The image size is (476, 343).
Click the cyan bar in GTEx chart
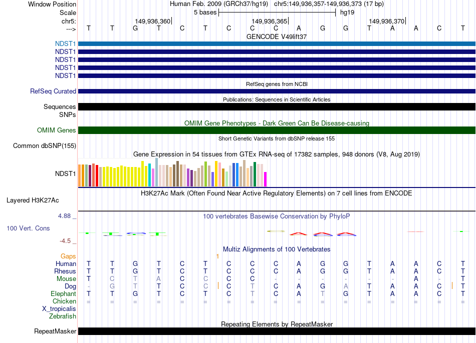click(149, 175)
